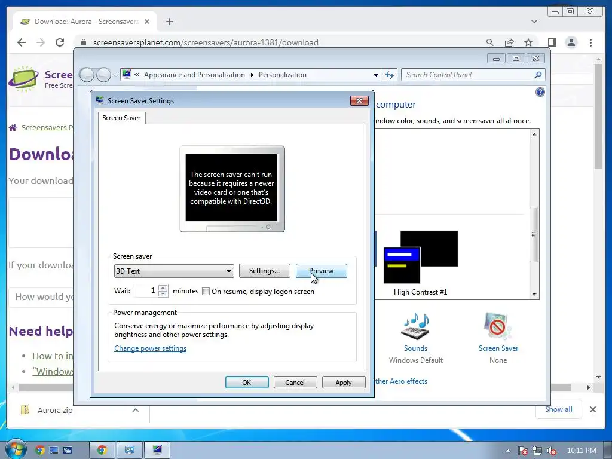
Task: Click the Search Control Panel field
Action: pyautogui.click(x=469, y=75)
